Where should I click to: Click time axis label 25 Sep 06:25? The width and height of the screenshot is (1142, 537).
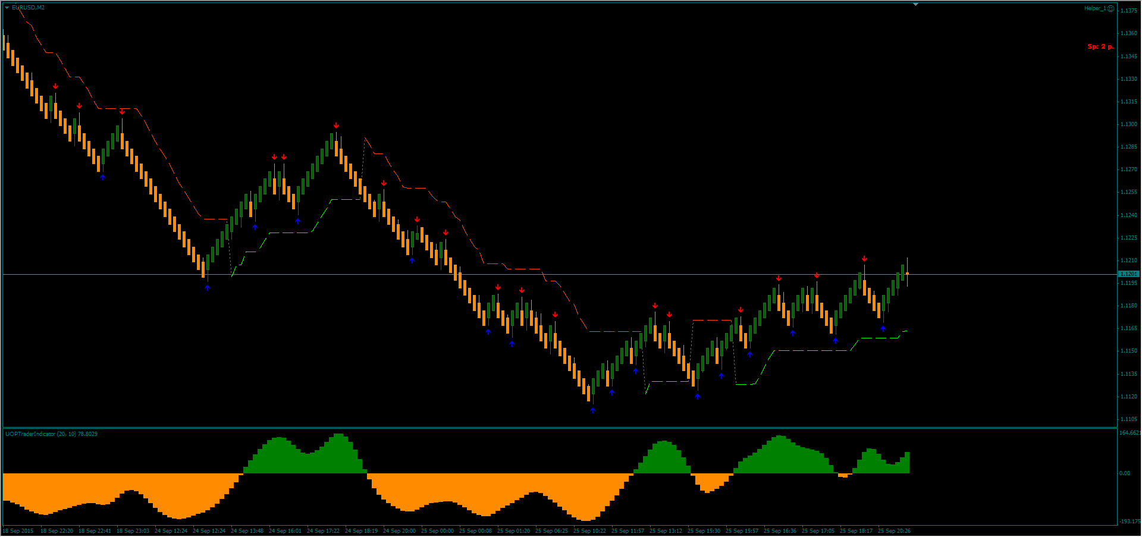click(x=551, y=531)
